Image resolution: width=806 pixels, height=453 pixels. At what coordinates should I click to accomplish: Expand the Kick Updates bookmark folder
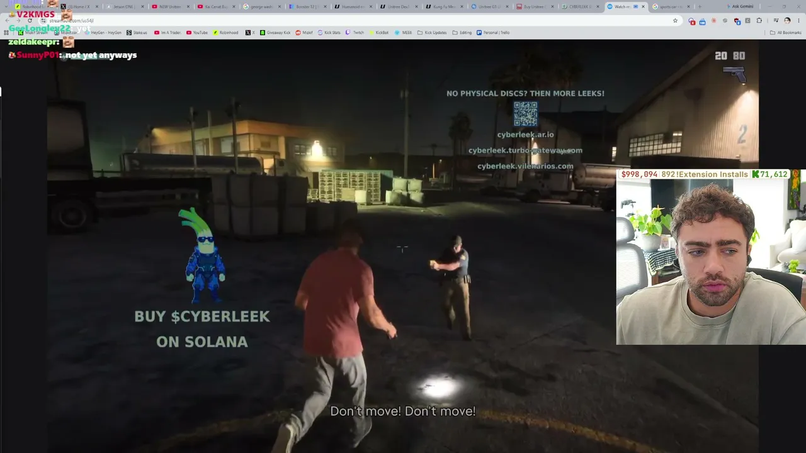[x=433, y=33]
